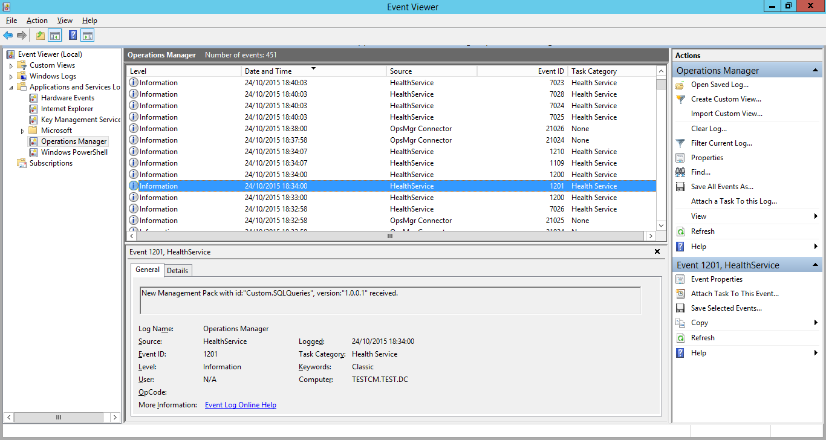Click the Open Saved Log folder icon
This screenshot has height=440, width=826.
pos(680,85)
